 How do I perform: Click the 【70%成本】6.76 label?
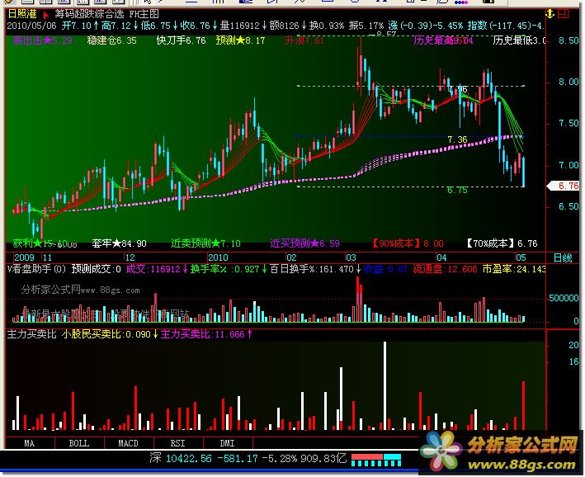tap(502, 243)
